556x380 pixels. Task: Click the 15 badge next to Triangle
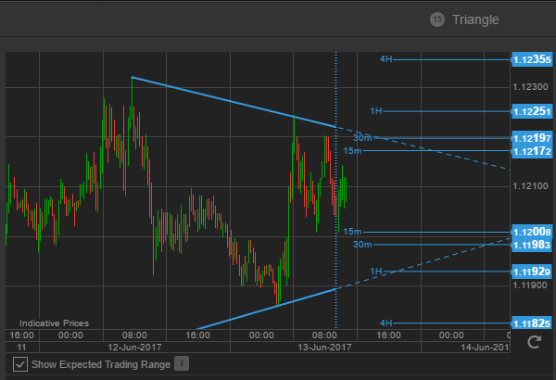437,19
